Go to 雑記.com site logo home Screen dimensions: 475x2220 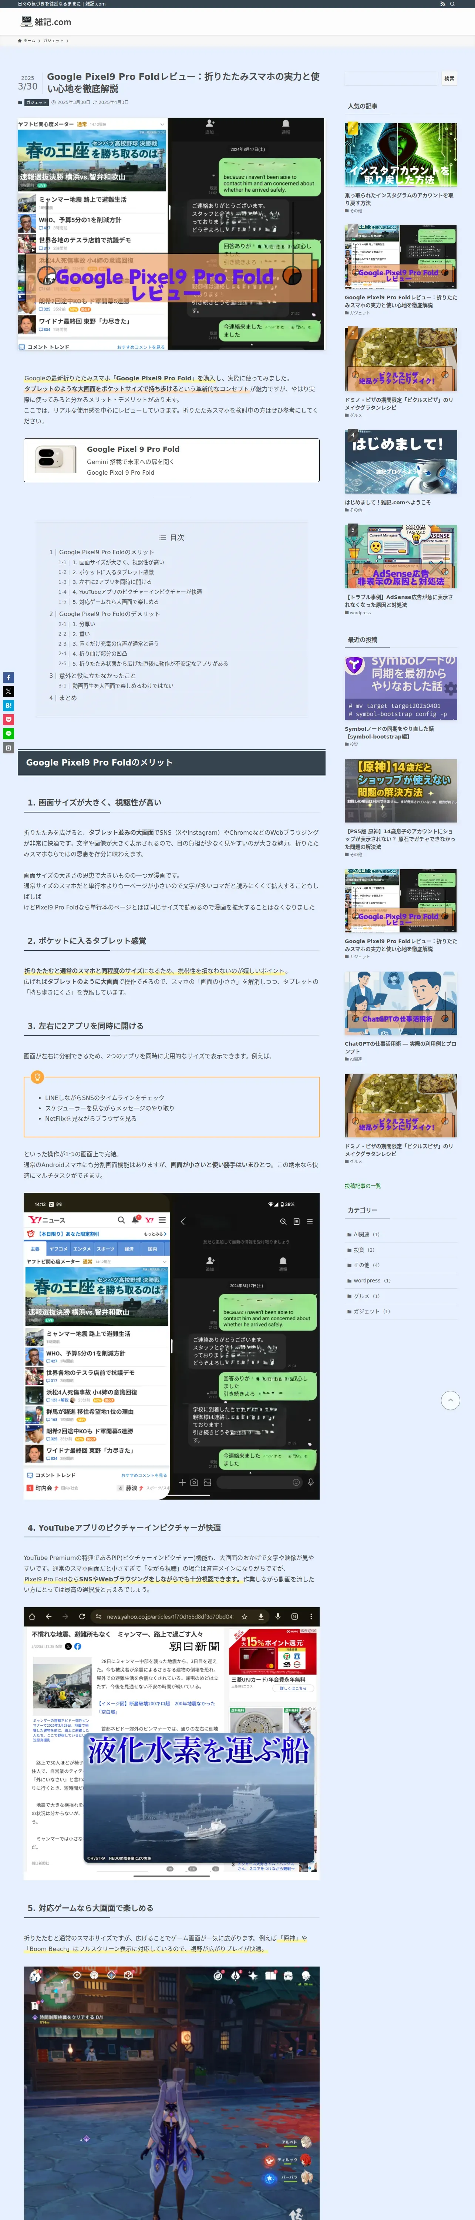(x=46, y=21)
